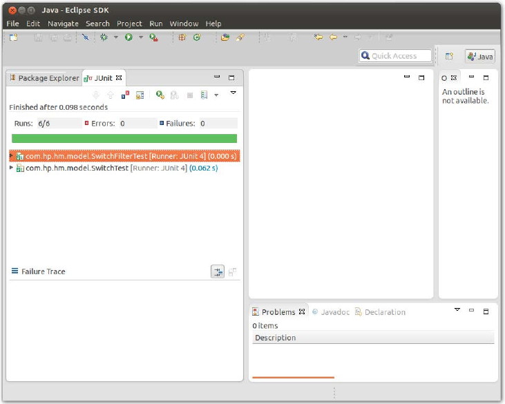Toggle Filter Stack Trace in Failure Trace
Image resolution: width=505 pixels, height=404 pixels.
pyautogui.click(x=218, y=271)
